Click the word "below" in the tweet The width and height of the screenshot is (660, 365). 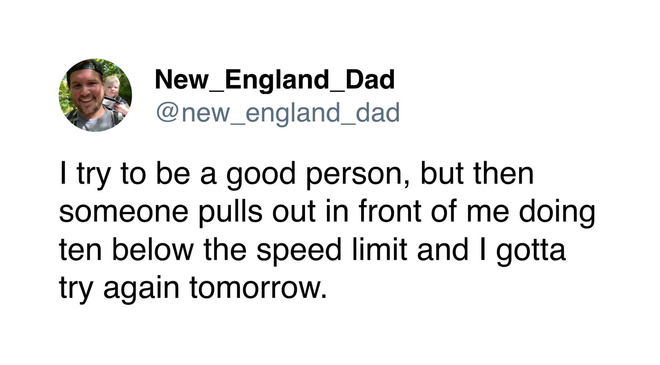tap(152, 250)
